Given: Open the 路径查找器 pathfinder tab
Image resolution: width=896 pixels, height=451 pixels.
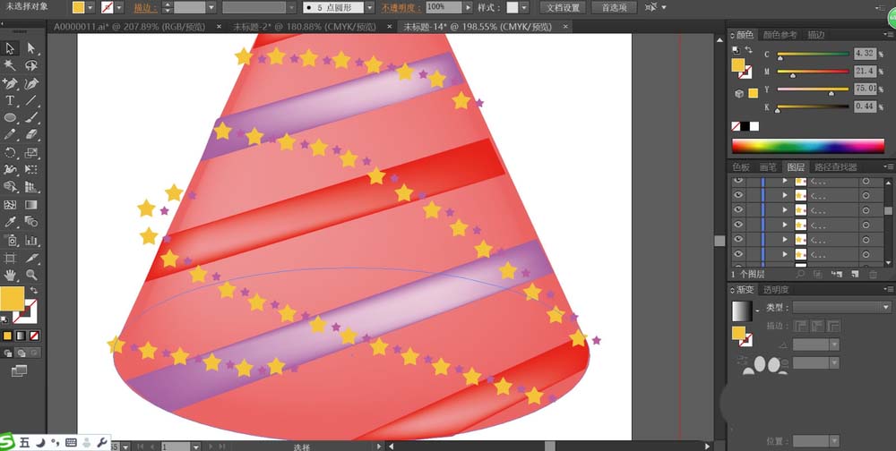Looking at the screenshot, I should tap(835, 167).
